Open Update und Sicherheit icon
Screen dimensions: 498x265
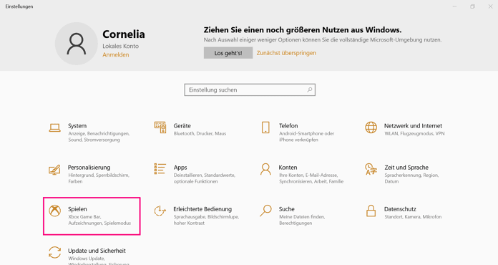(x=54, y=252)
